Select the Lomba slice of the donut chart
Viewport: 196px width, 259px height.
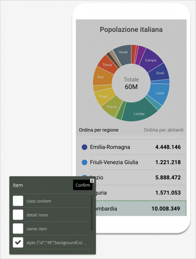(139, 111)
